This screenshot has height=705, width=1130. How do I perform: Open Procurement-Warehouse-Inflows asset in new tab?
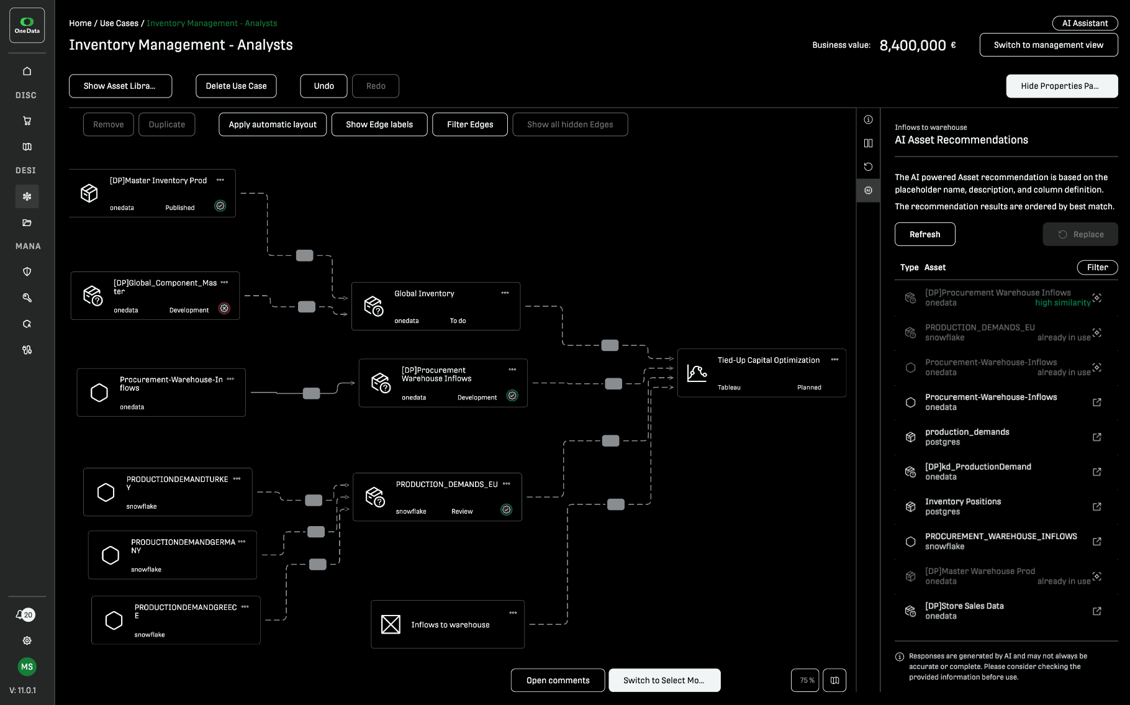point(1097,403)
